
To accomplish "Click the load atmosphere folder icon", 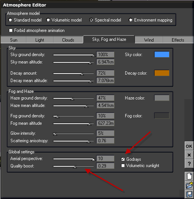I will (x=189, y=185).
